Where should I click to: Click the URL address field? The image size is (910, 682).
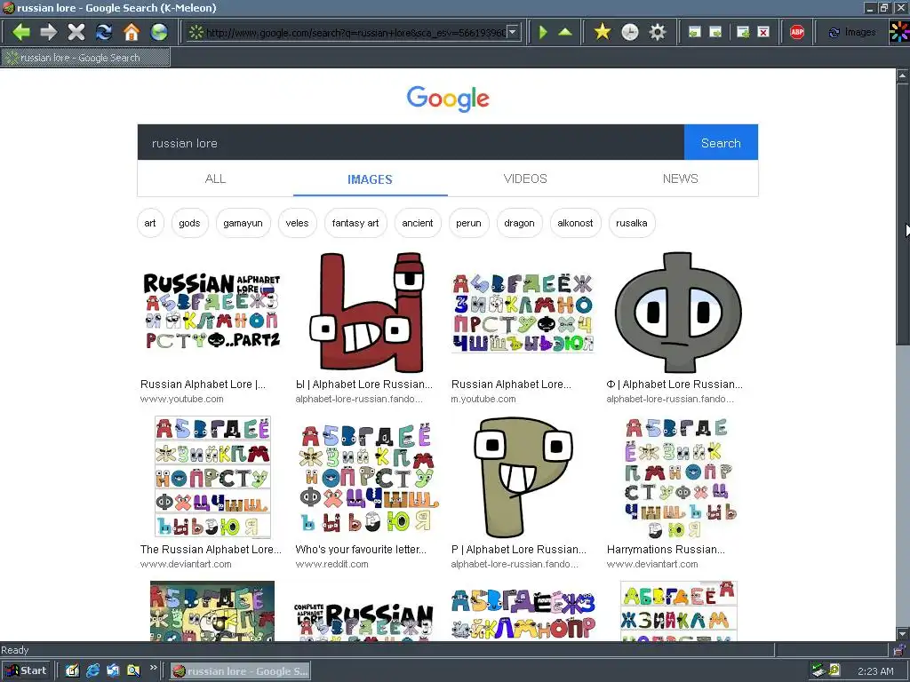pyautogui.click(x=354, y=32)
